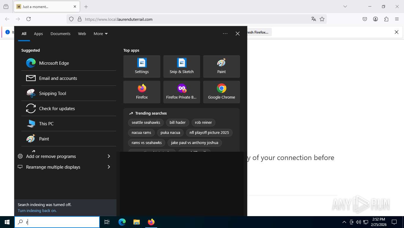Click the taskbar search input field
The height and width of the screenshot is (228, 404).
click(x=57, y=222)
